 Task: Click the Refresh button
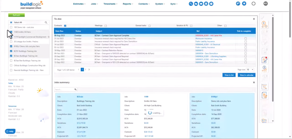[16, 15]
